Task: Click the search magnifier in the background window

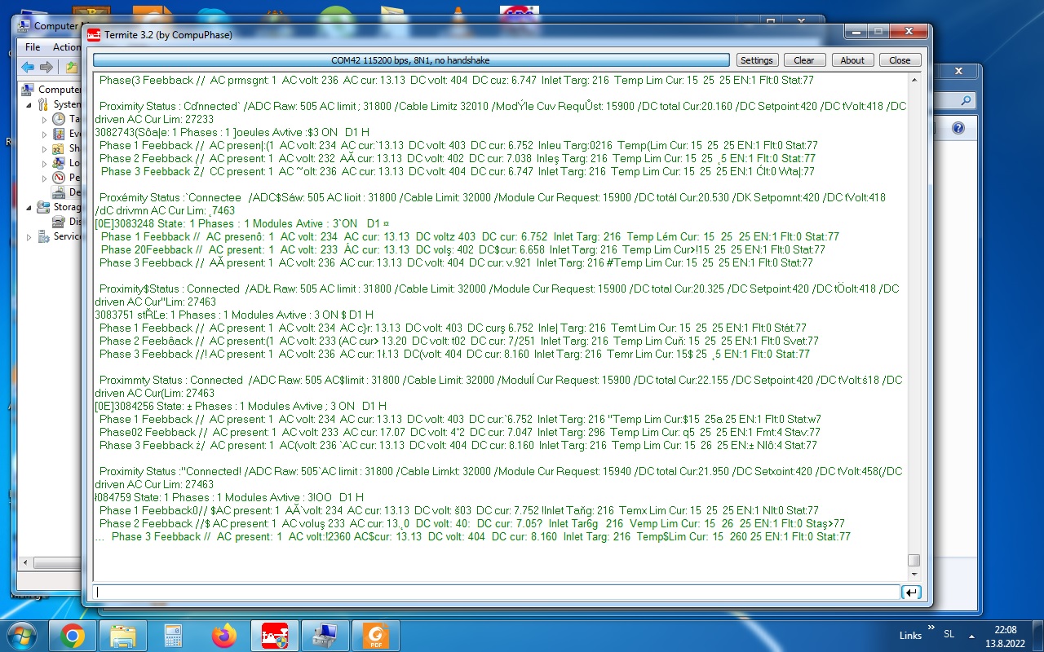Action: pos(967,101)
